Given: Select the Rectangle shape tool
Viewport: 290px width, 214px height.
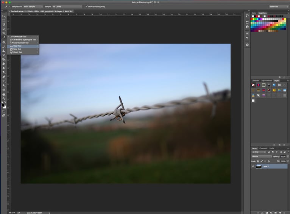Looking at the screenshot, I should click(x=4, y=90).
